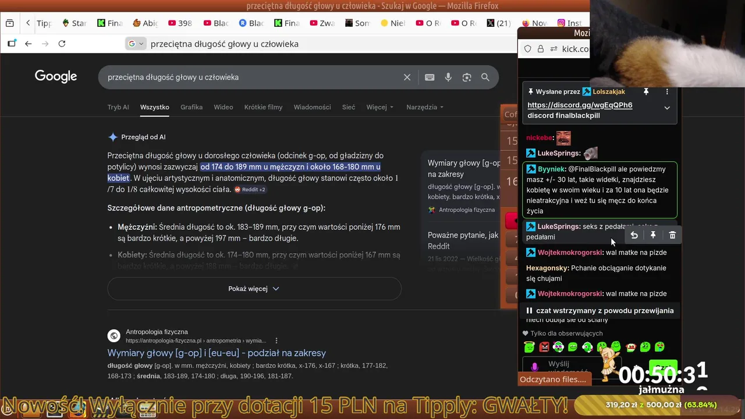Reload the page in Firefox
Screen dimensions: 745x419
click(62, 44)
